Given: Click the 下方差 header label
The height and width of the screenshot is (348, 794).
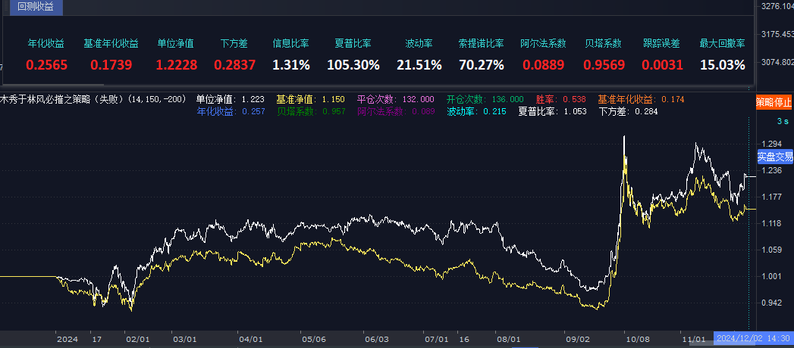Looking at the screenshot, I should point(234,43).
